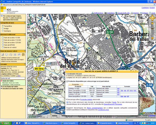Image resolution: width=156 pixels, height=125 pixels.
Task: Click the Notificar Error warning icon
Action: click(92, 13)
